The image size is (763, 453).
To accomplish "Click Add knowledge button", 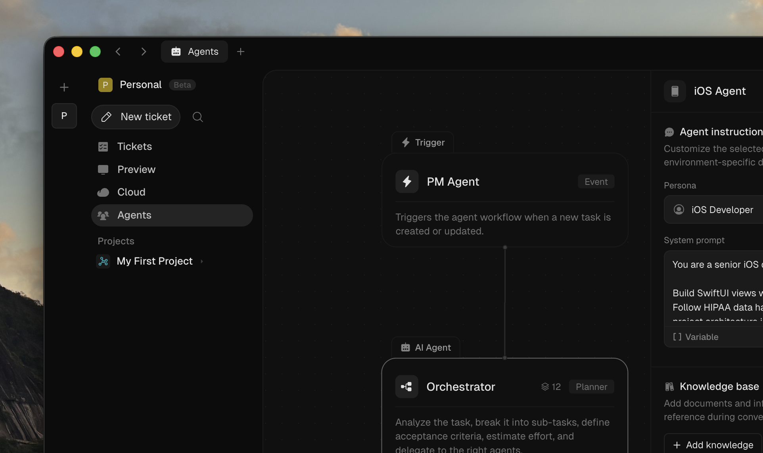I will [713, 445].
